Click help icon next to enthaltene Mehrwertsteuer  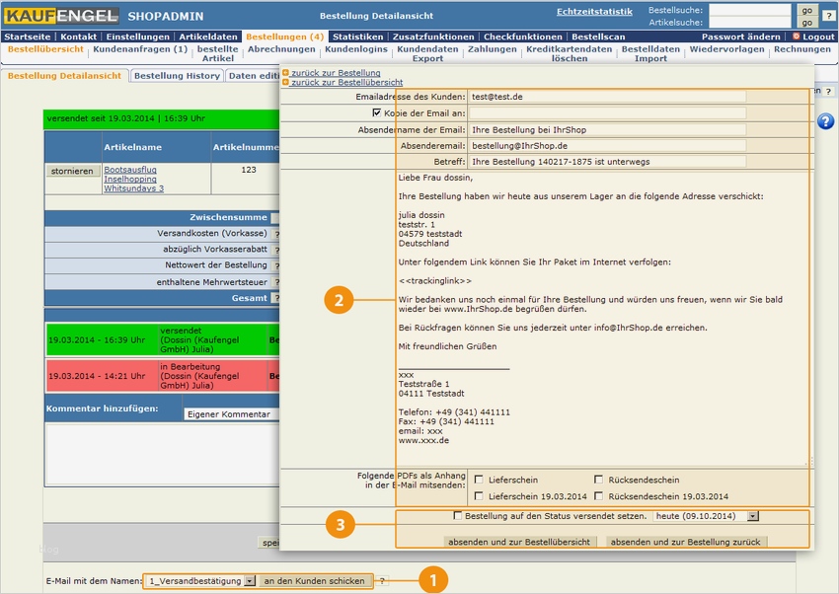coord(276,282)
